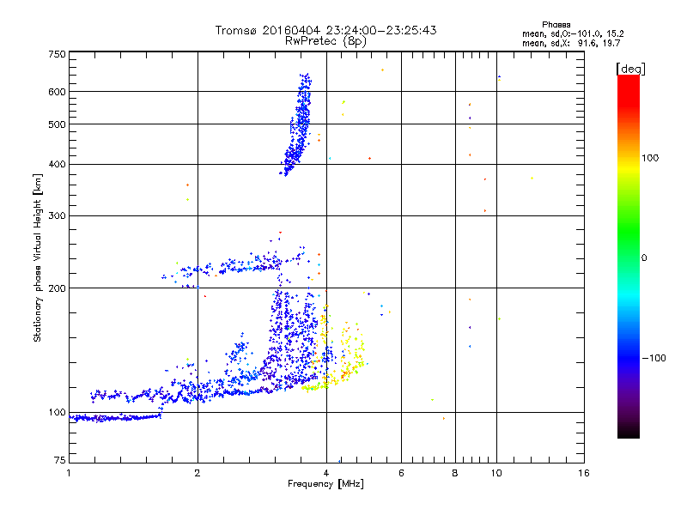Click the y-axis tick label '100'
Viewport: 687px width, 515px height.
(x=58, y=412)
